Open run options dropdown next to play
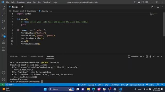Image resolution: width=165 pixels, height=92 pixels. [x=155, y=7]
